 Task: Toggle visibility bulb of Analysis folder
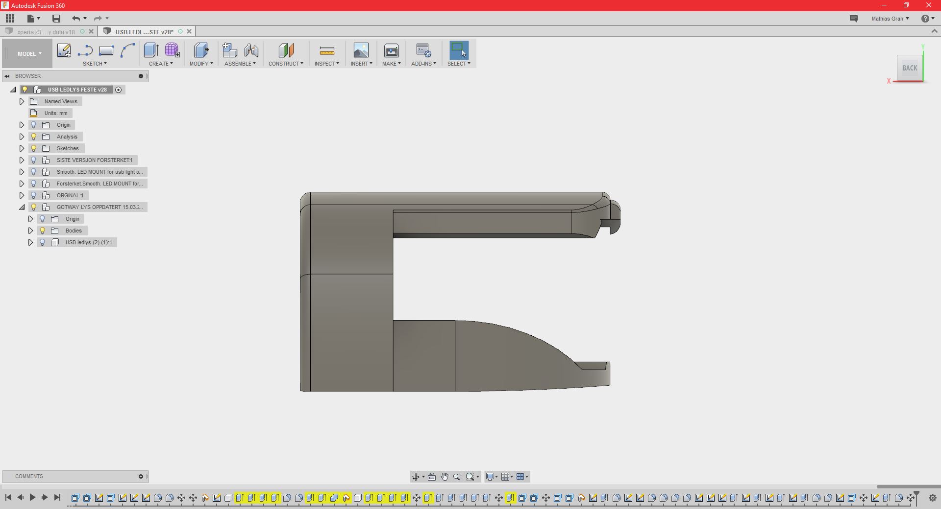(34, 137)
